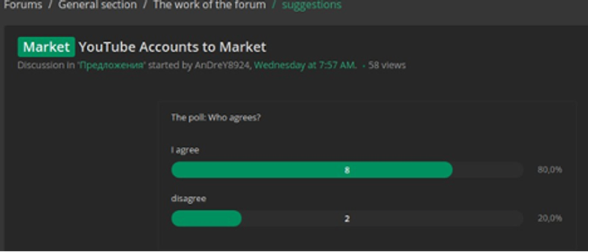Go to the Forums breadcrumb
Viewport: 589px width, 252px height.
point(23,5)
